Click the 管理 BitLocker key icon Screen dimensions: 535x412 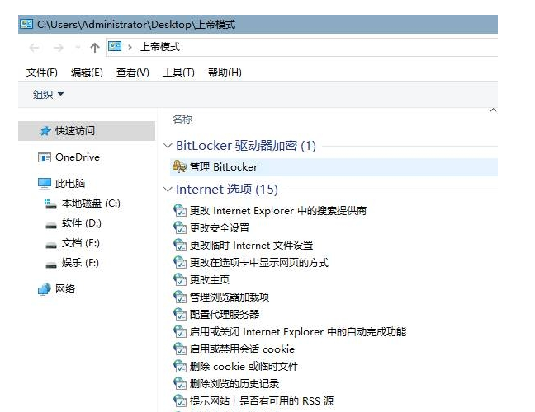pyautogui.click(x=179, y=166)
